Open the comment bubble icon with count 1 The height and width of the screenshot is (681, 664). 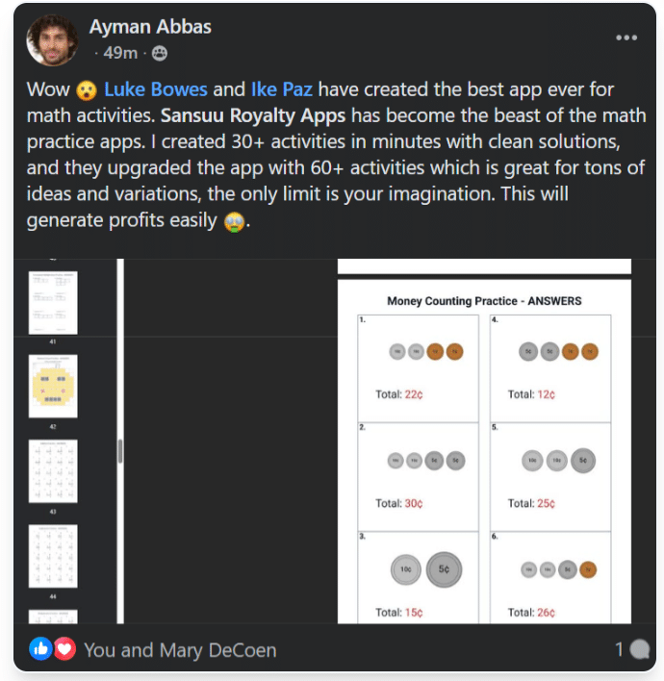pyautogui.click(x=639, y=649)
